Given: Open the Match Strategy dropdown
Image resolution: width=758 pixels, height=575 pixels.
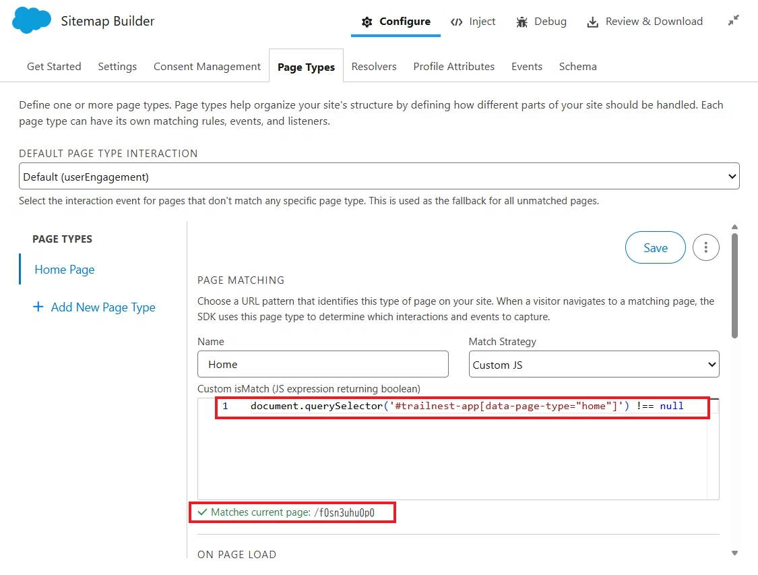Looking at the screenshot, I should click(x=594, y=364).
